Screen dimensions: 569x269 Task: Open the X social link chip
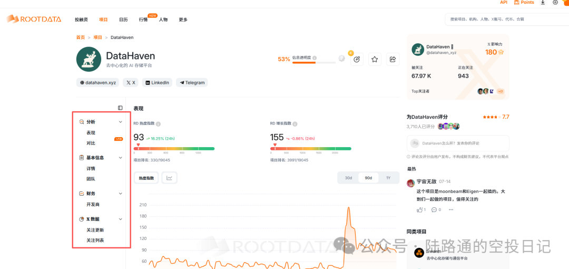pos(131,82)
